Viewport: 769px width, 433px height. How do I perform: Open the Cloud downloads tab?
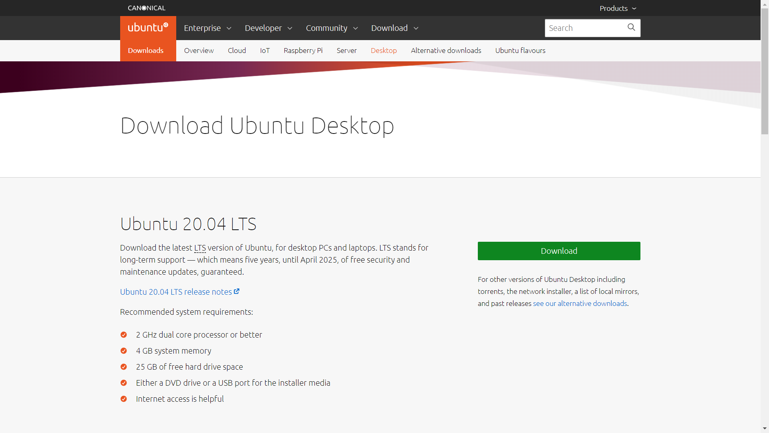pyautogui.click(x=237, y=51)
